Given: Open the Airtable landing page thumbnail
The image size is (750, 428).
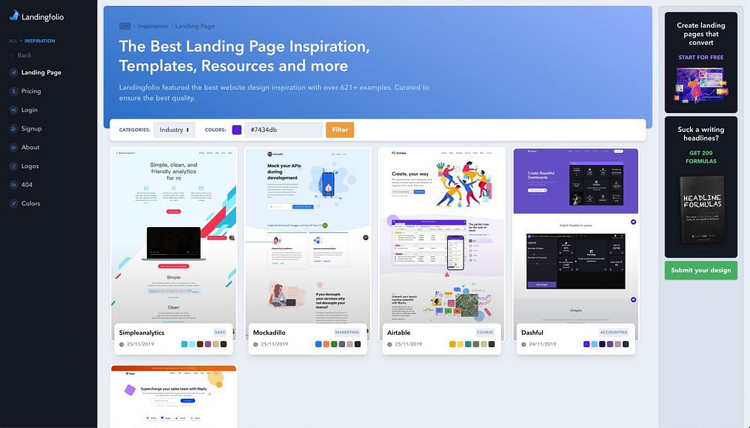Looking at the screenshot, I should click(442, 235).
